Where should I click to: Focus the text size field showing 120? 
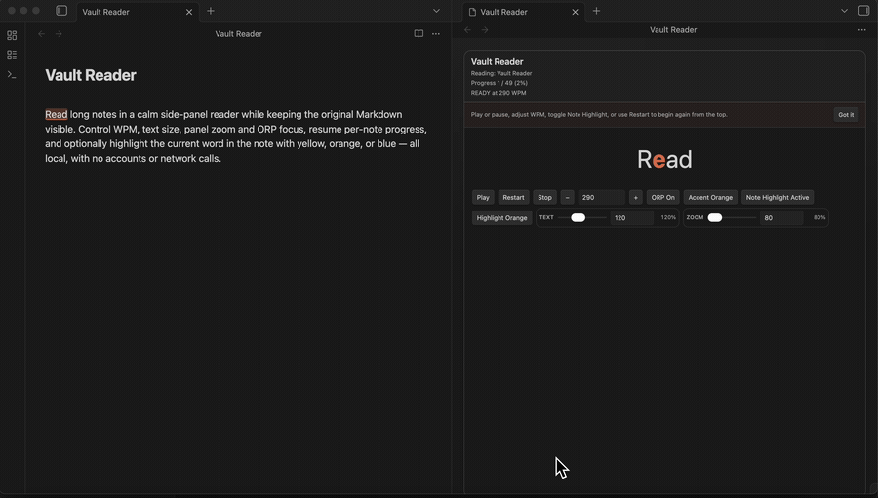pyautogui.click(x=631, y=217)
